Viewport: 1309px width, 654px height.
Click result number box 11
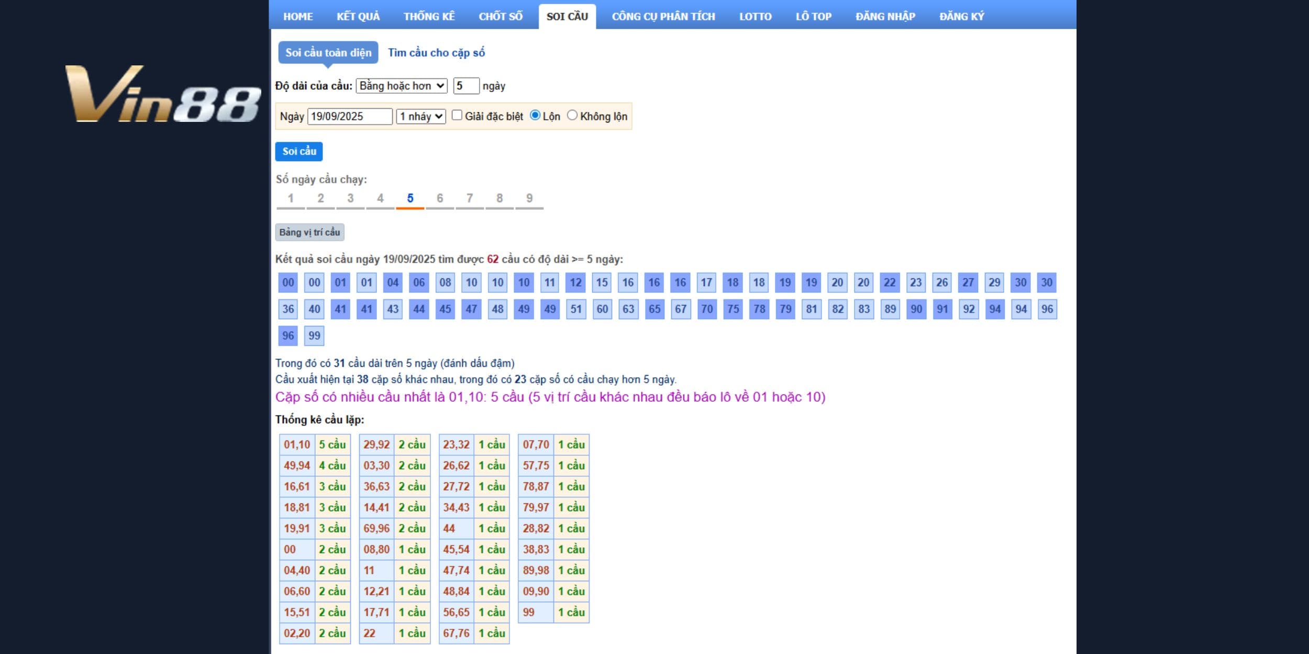point(550,283)
